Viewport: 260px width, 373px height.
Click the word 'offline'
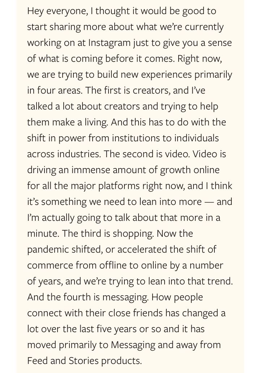tap(113, 265)
